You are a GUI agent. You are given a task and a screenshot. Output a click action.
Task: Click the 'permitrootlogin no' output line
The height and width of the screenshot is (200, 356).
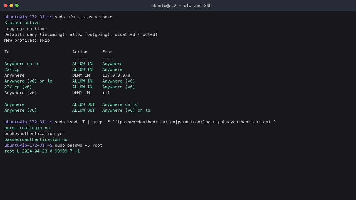[27, 128]
